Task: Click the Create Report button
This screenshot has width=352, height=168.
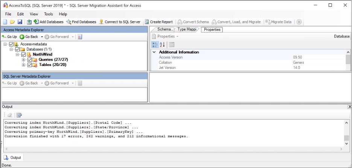Action: (158, 22)
